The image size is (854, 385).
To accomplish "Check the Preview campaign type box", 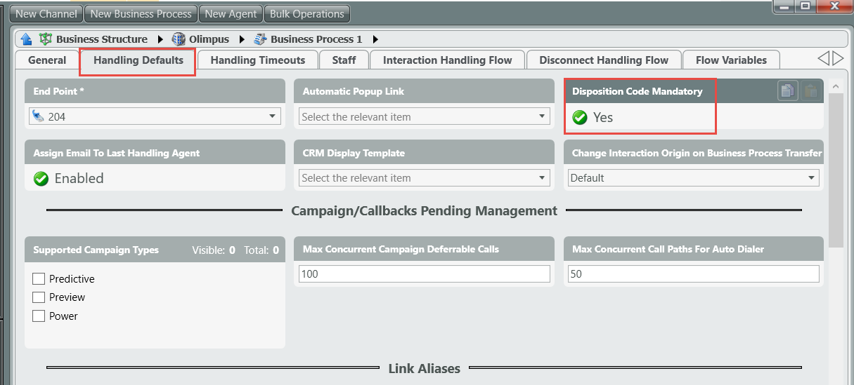I will click(x=39, y=297).
